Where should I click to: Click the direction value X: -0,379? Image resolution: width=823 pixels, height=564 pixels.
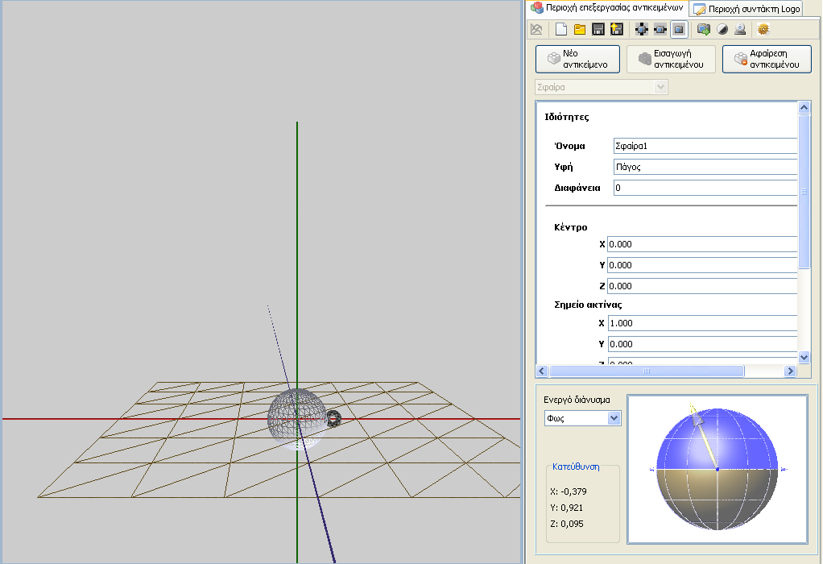pos(569,492)
